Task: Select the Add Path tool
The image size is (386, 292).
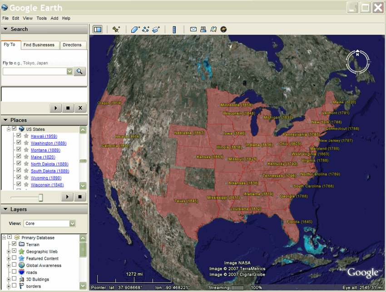Action: tap(146, 30)
